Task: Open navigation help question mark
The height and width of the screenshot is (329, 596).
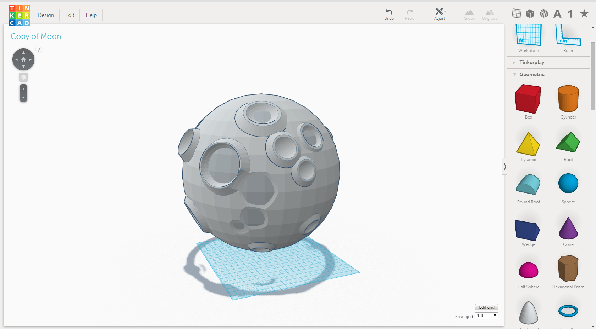Action: [39, 50]
